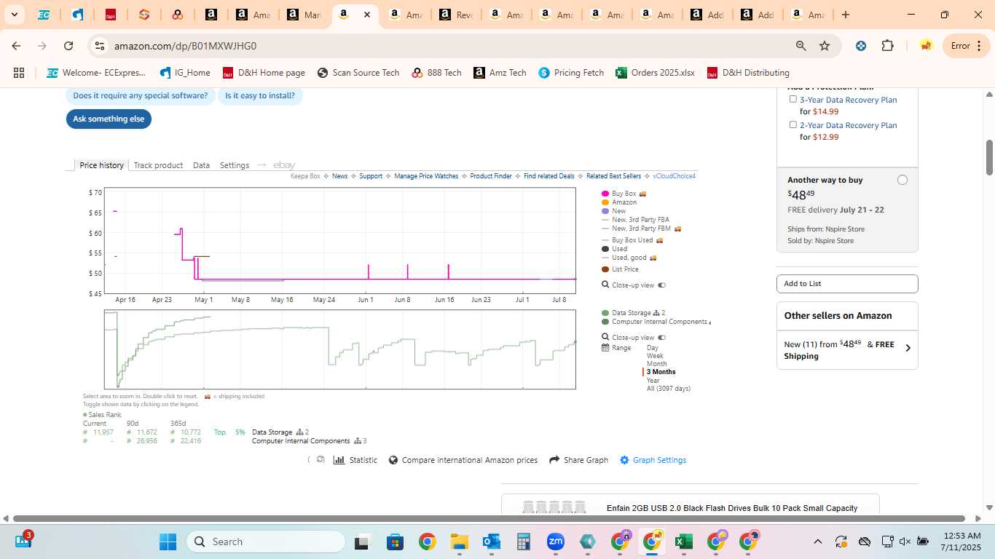The height and width of the screenshot is (559, 995).
Task: Open the Amz Tech bookmark
Action: [x=500, y=73]
